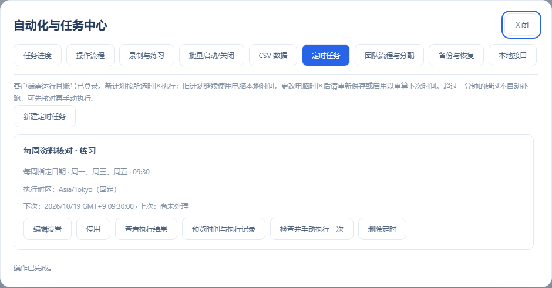Close the 自动化与任务中心 dialog with 关闭
This screenshot has width=552, height=288.
point(521,25)
